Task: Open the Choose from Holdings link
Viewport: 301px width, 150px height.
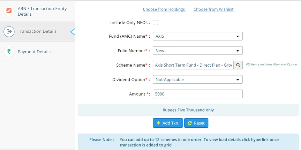Action: (164, 9)
